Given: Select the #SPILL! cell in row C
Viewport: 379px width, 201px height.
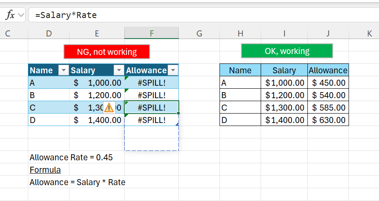Looking at the screenshot, I should pyautogui.click(x=151, y=108).
